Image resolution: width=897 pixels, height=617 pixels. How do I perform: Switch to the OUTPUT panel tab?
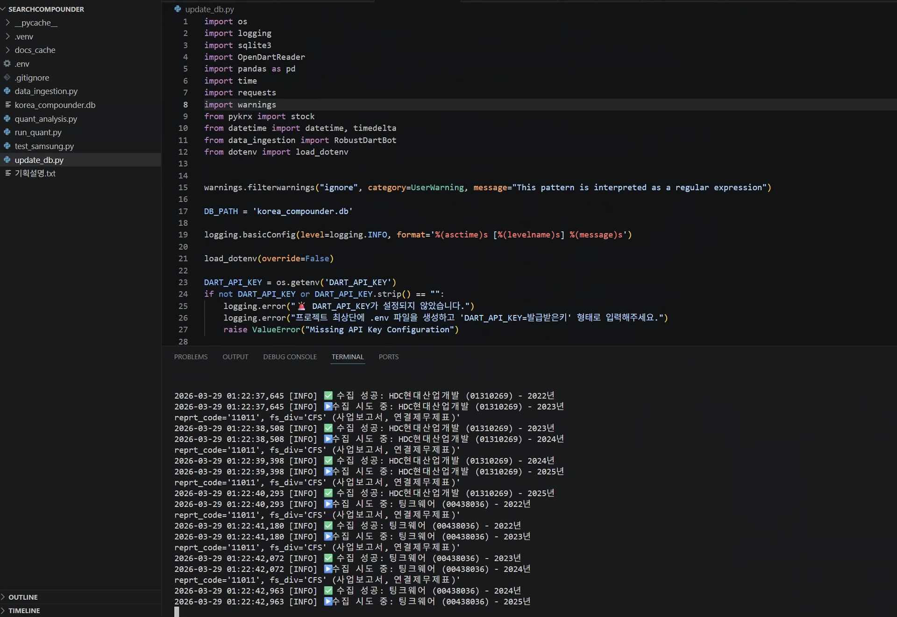tap(235, 357)
